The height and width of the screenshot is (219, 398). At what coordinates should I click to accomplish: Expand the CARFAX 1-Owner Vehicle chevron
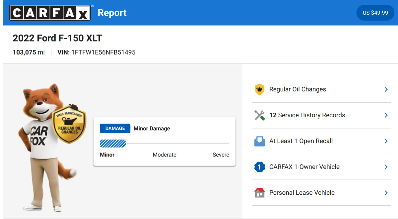386,167
